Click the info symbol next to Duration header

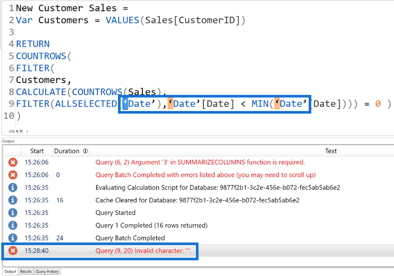[x=85, y=151]
